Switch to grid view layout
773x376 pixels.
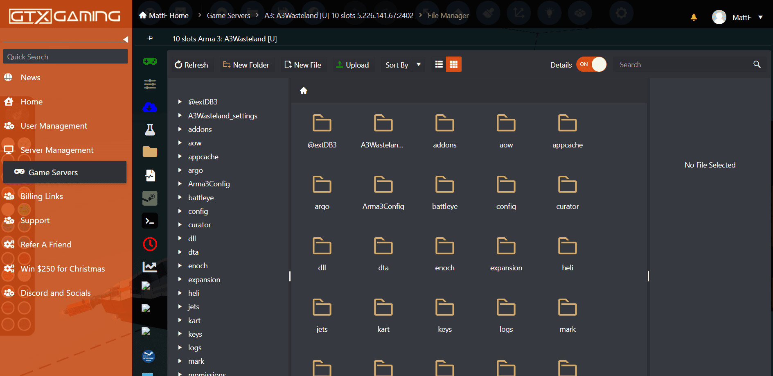pos(453,65)
